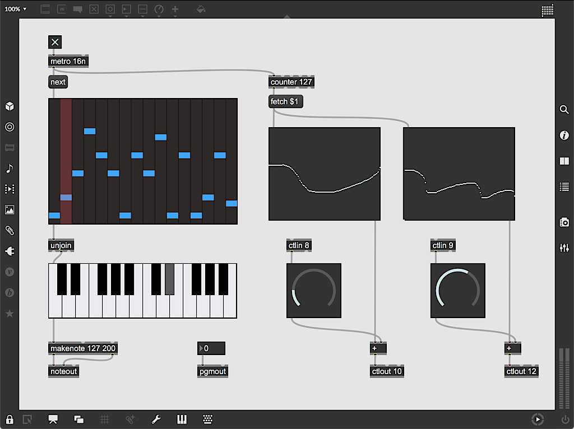Add a message box from top toolbar
The image size is (574, 429).
(x=62, y=9)
